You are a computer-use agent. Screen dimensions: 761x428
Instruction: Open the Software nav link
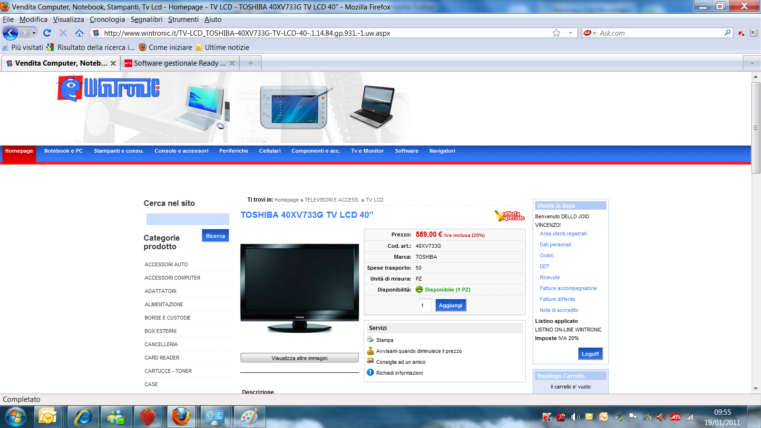(407, 151)
